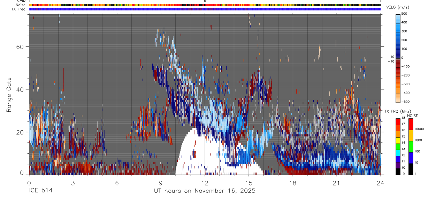Click the '3' tick on UT hours axis

[x=73, y=183]
